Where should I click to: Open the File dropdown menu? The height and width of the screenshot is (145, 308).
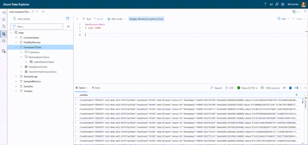[x=283, y=19]
